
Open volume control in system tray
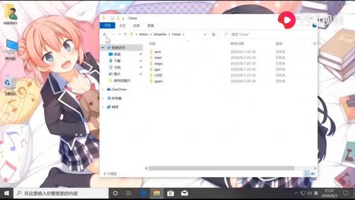[310, 193]
